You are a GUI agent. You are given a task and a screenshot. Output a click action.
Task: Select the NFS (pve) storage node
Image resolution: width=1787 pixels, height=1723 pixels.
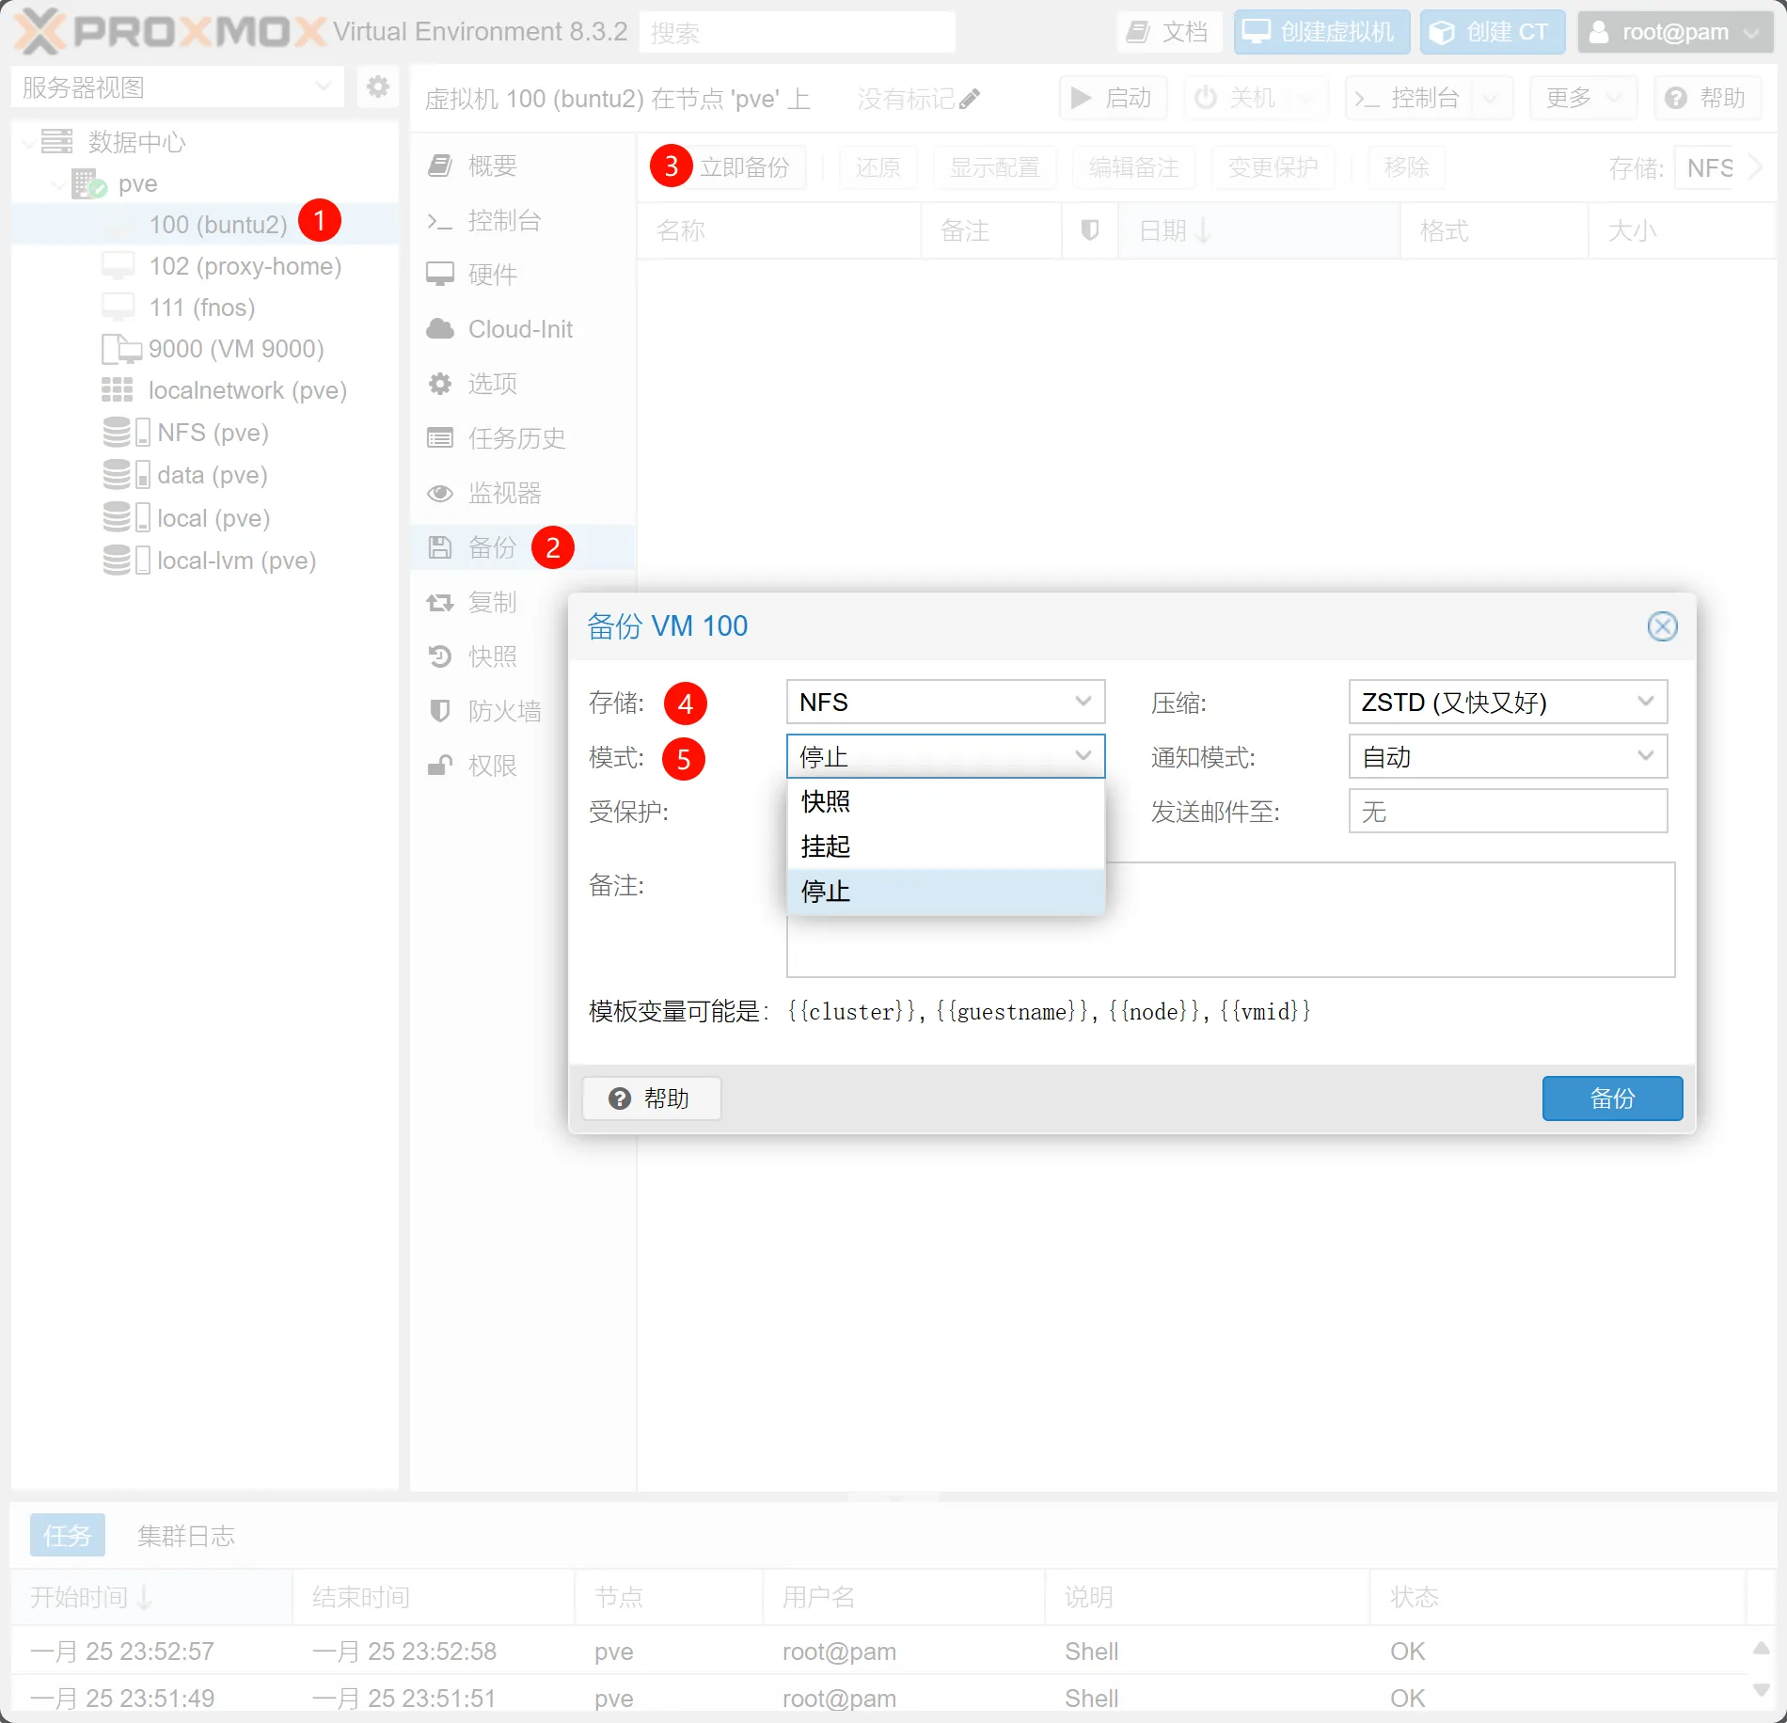[x=213, y=433]
